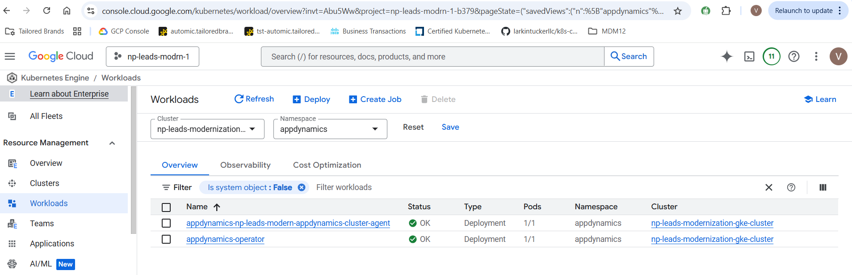Viewport: 852px width, 275px height.
Task: Check the appdynamics cluster-agent row checkbox
Action: 166,223
